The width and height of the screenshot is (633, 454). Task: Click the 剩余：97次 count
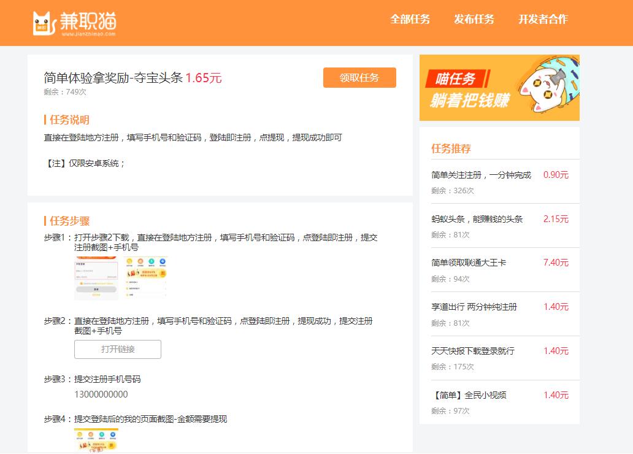pyautogui.click(x=450, y=411)
